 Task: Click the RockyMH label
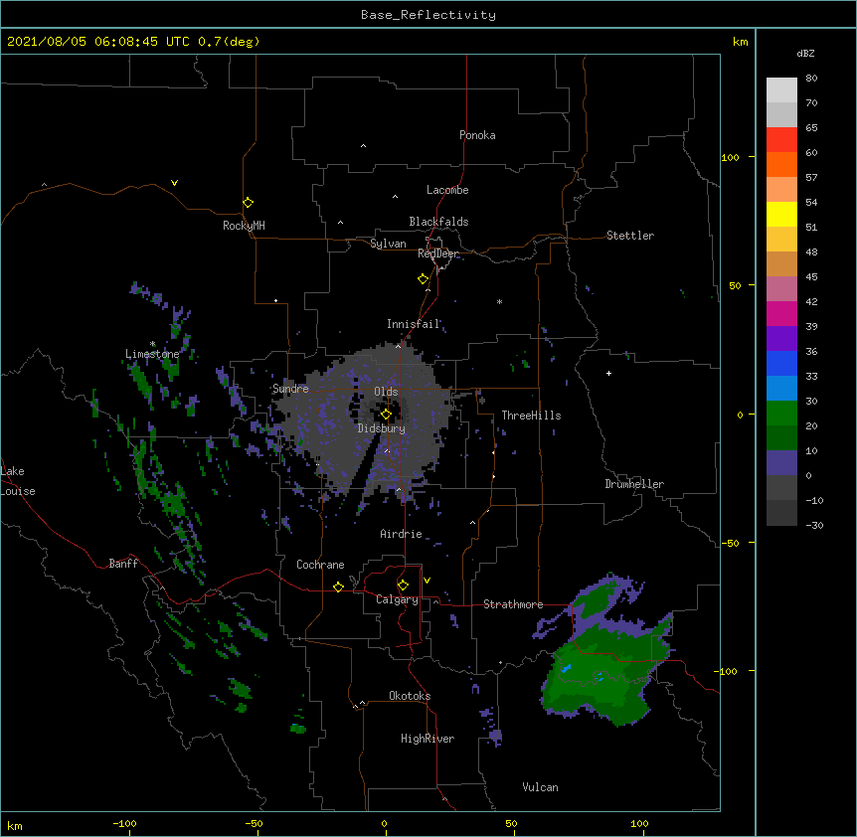coord(244,225)
